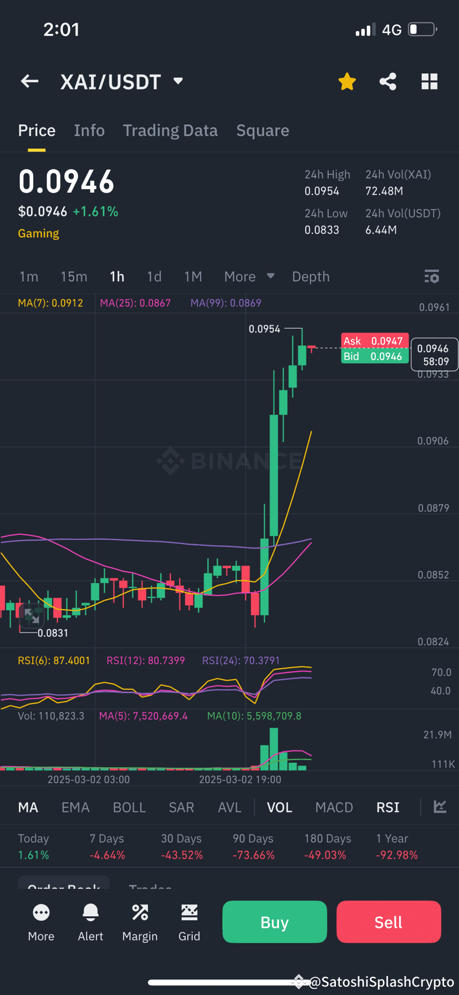Tap the RSI(12): 80.7399 legend
The image size is (459, 995).
pos(146,660)
